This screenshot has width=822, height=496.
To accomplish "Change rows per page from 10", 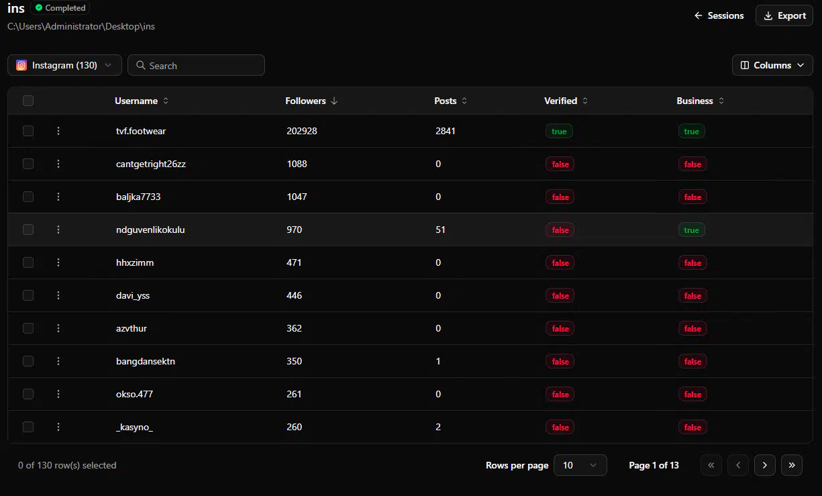I will pos(580,465).
